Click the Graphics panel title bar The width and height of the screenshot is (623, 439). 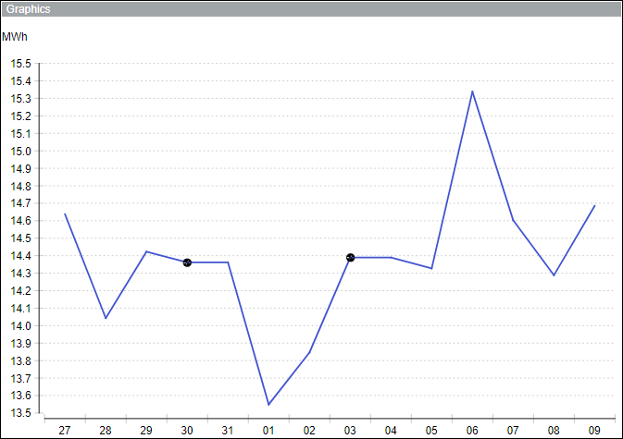pyautogui.click(x=311, y=9)
